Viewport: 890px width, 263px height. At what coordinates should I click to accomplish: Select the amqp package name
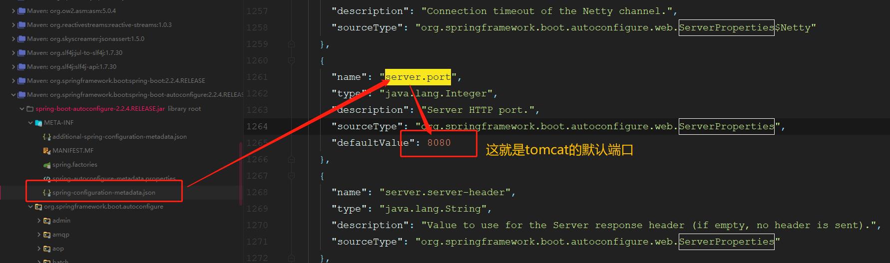click(x=61, y=234)
